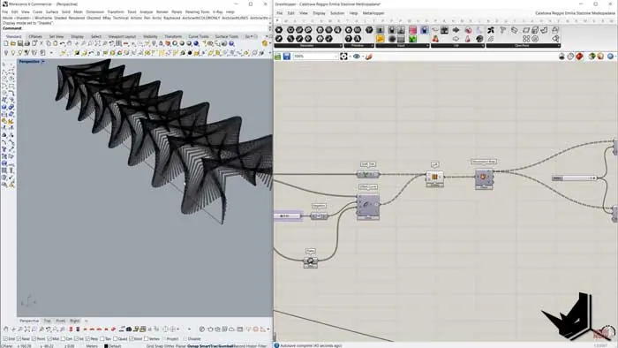Open the Perspective viewport title dropdown arrow
The height and width of the screenshot is (348, 618).
tap(42, 62)
